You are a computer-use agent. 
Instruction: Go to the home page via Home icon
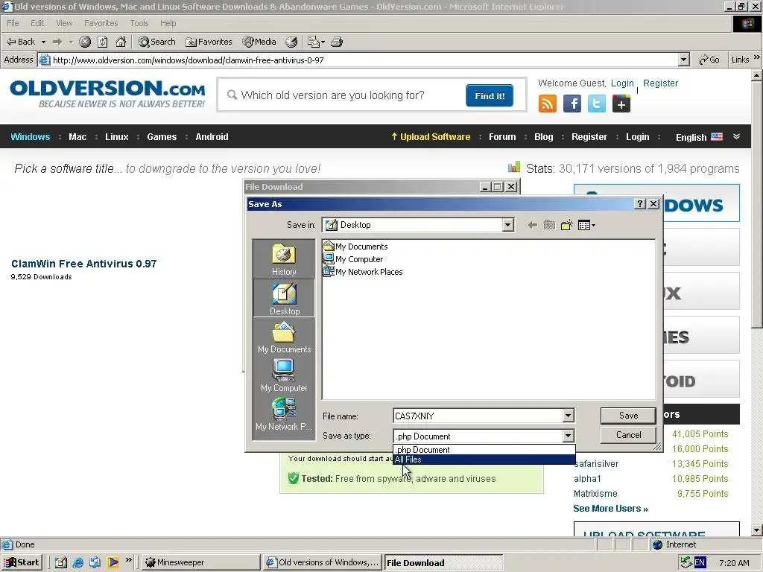pos(121,42)
